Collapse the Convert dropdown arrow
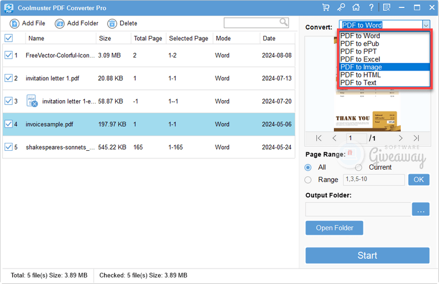This screenshot has width=439, height=284. [x=426, y=25]
